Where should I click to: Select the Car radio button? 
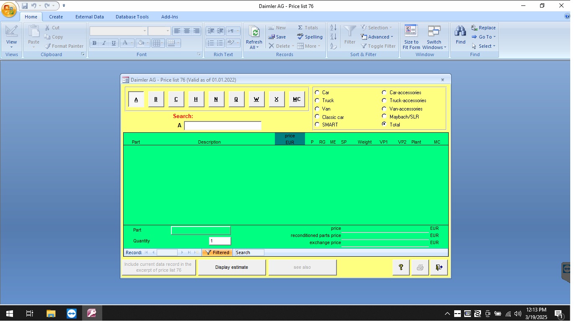317,93
